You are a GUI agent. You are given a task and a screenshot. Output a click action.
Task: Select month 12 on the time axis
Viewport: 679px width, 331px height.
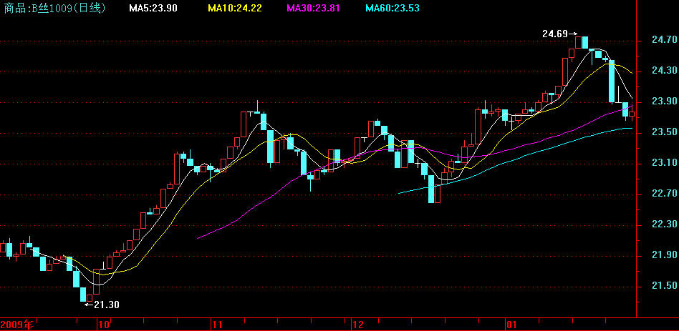[x=358, y=325]
